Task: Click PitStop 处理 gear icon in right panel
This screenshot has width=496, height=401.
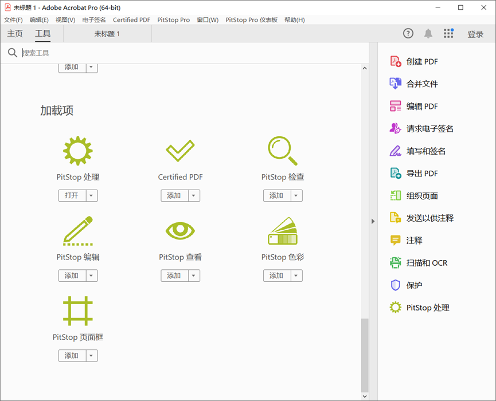Action: [396, 308]
